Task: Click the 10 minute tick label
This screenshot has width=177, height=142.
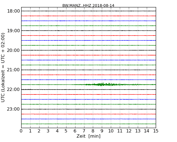Action: [111, 131]
